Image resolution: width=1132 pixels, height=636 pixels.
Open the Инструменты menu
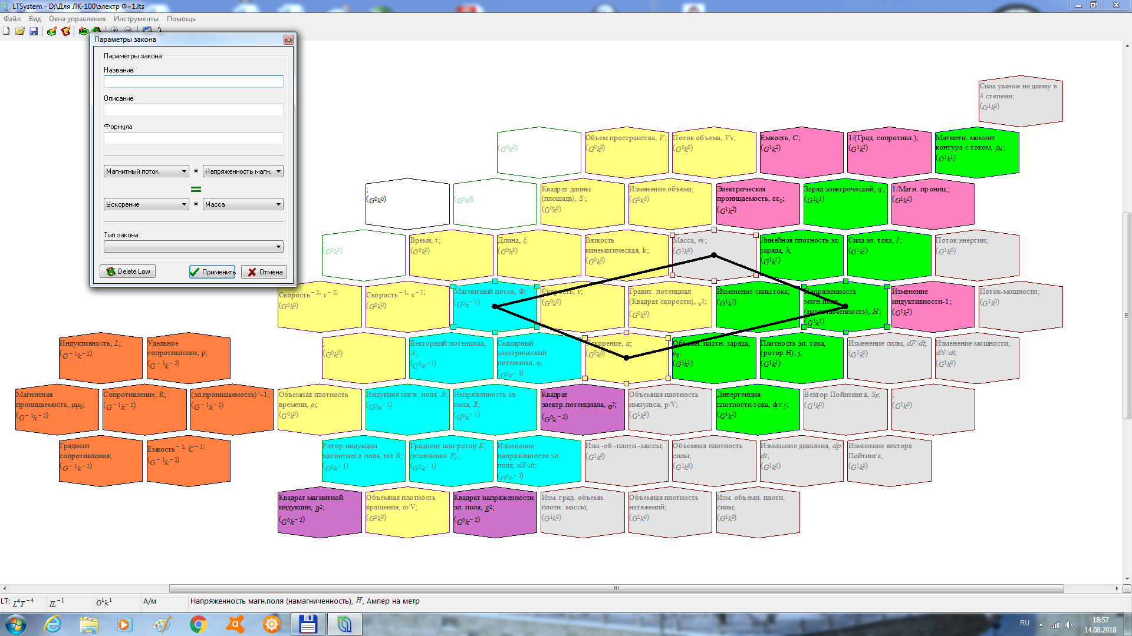click(x=136, y=19)
